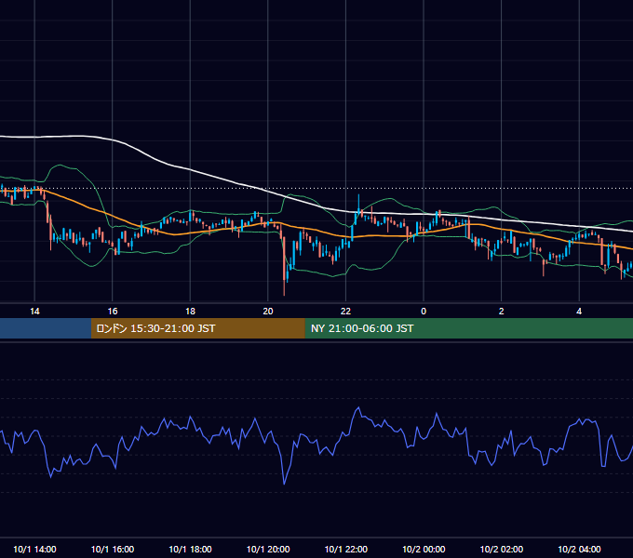Click the 16 hour label on price chart axis
This screenshot has width=633, height=558.
point(113,312)
